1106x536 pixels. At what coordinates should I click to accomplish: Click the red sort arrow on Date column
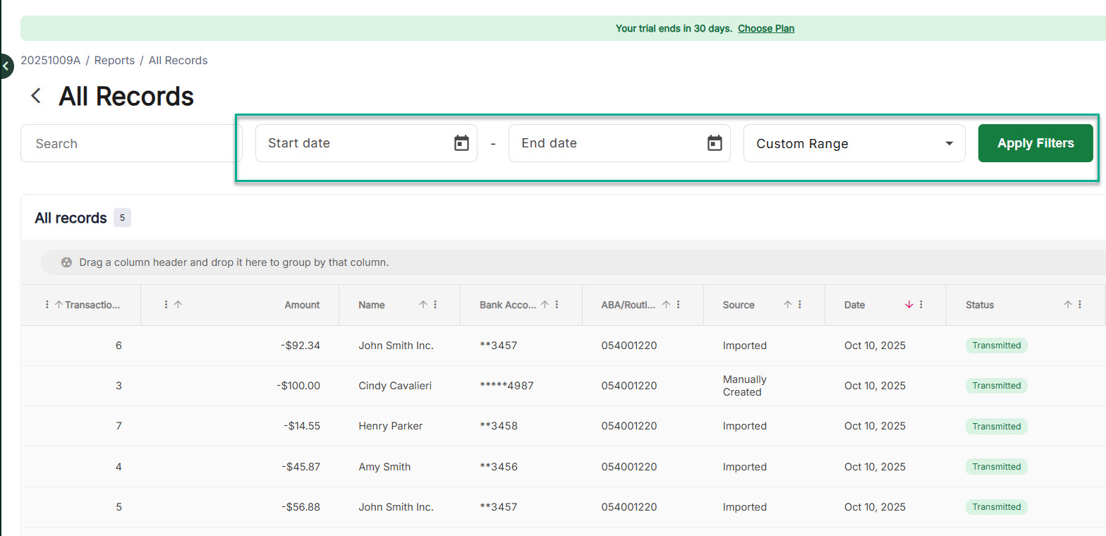(x=909, y=305)
